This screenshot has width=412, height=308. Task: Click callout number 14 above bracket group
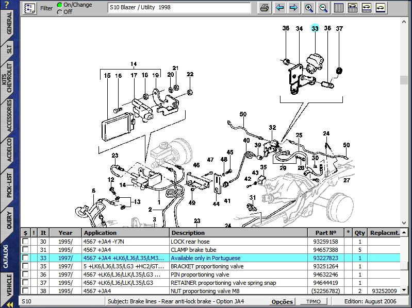134,64
